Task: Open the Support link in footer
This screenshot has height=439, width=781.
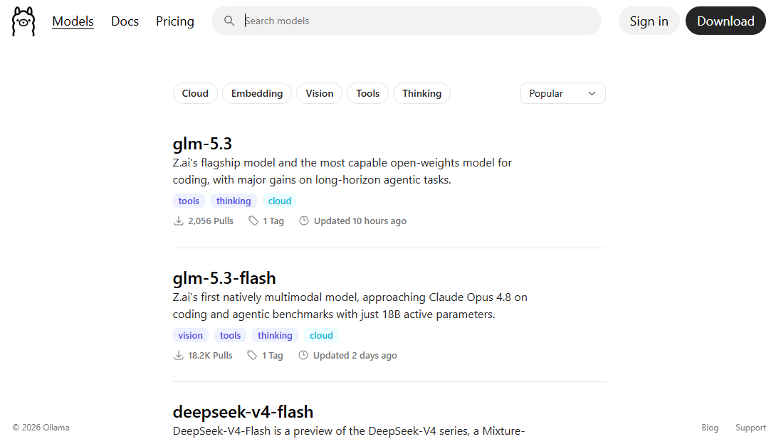Action: point(750,428)
